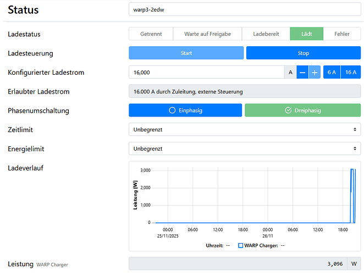Click the plus icon to increase charging current
This screenshot has width=364, height=275.
point(315,73)
